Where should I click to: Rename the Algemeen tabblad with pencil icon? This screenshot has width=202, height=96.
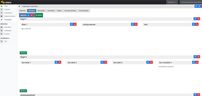pos(29,15)
